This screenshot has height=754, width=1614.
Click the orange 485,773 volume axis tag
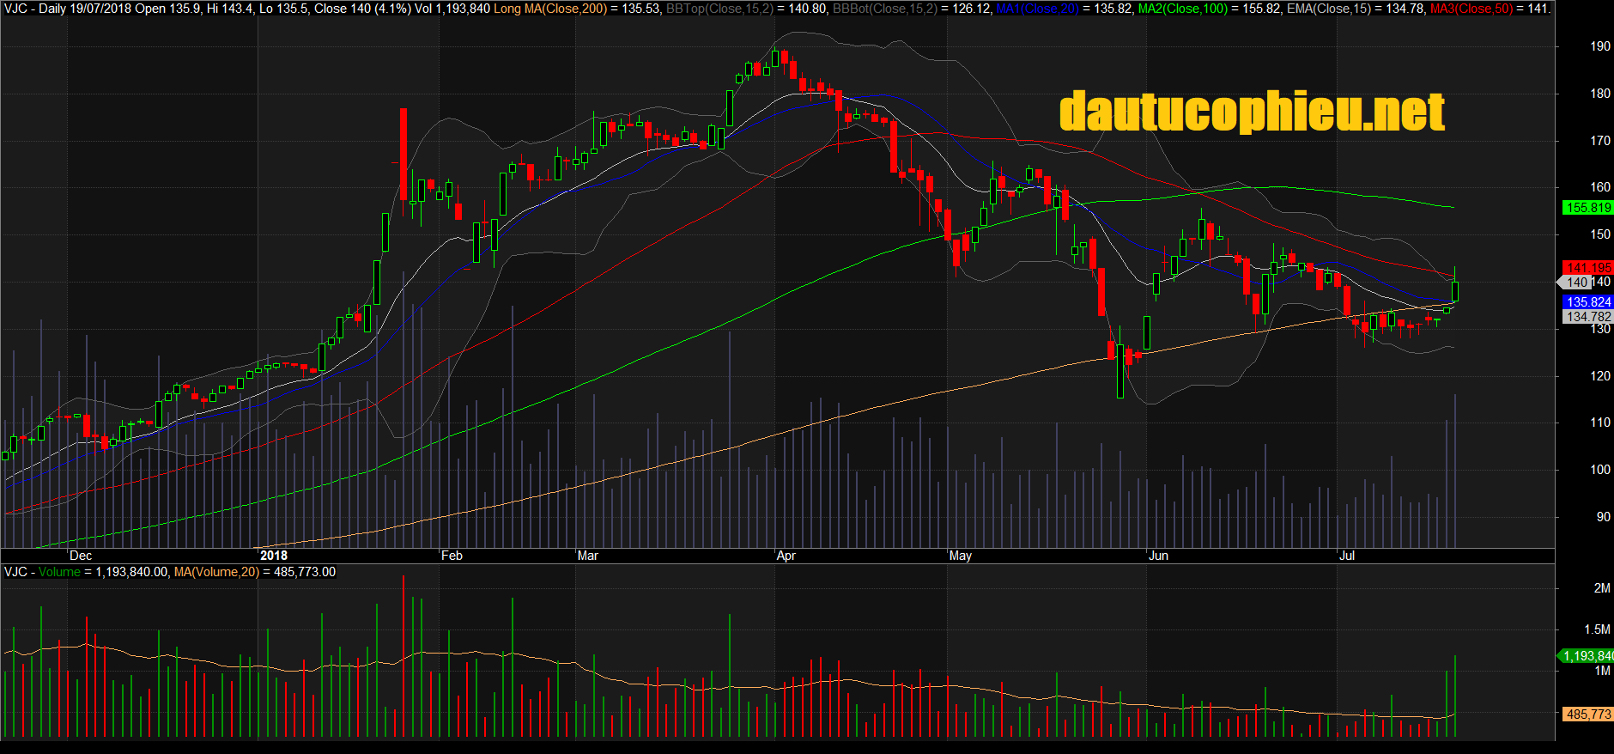[1587, 714]
